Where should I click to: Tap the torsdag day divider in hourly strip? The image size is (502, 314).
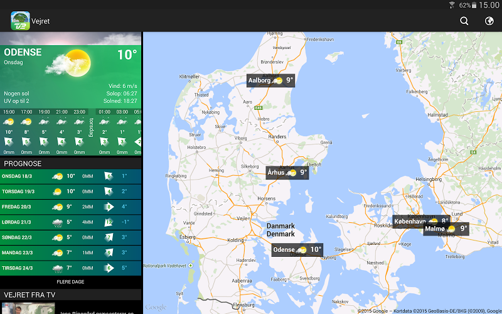coord(91,127)
